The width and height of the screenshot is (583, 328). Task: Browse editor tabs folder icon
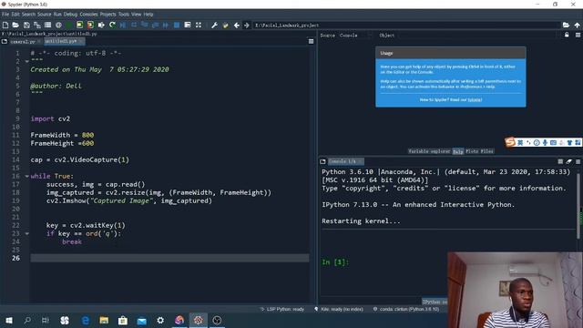click(5, 41)
